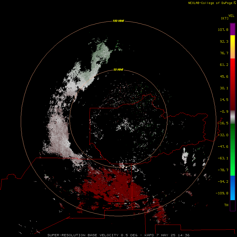The height and width of the screenshot is (237, 237).
Task: Click the 100 NMI range ring label
Action: 118,21
